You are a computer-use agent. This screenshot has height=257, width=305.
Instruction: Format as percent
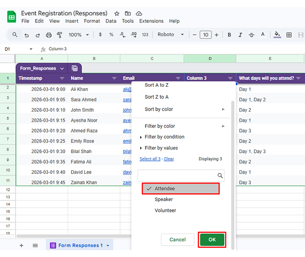pyautogui.click(x=111, y=35)
